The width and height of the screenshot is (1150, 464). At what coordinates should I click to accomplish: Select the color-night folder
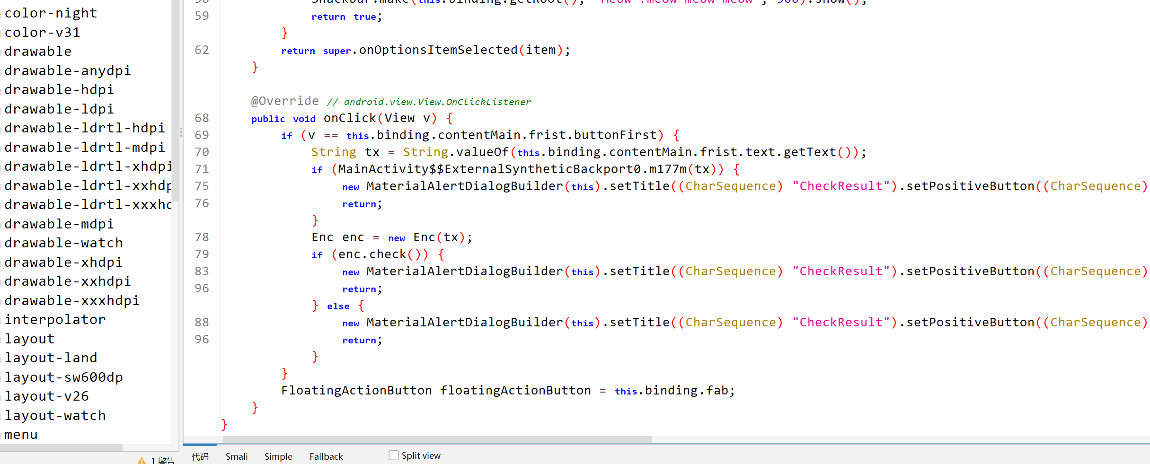pyautogui.click(x=51, y=13)
